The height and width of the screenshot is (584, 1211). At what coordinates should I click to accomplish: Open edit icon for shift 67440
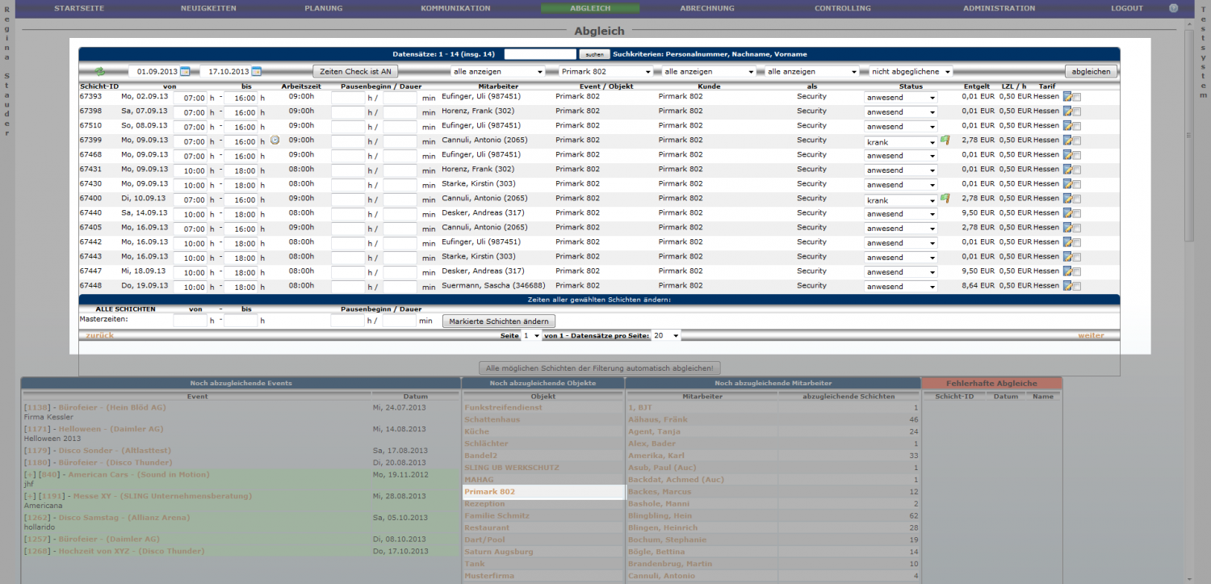coord(1067,213)
